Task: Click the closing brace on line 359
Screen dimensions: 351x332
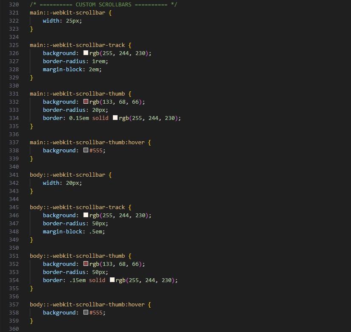Action: [32, 321]
